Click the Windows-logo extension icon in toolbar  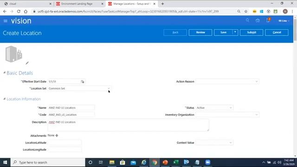262,12
